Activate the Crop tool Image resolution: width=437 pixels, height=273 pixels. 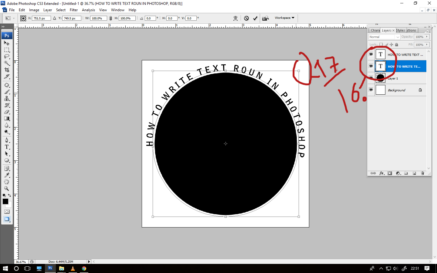point(7,69)
